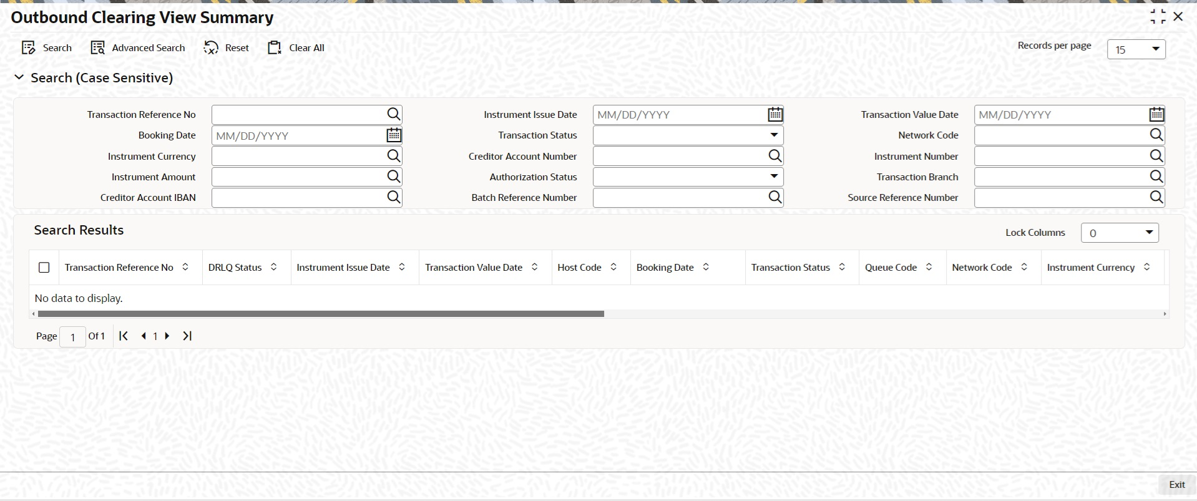Click the horizontal scrollbar under results
This screenshot has width=1197, height=501.
click(x=321, y=314)
